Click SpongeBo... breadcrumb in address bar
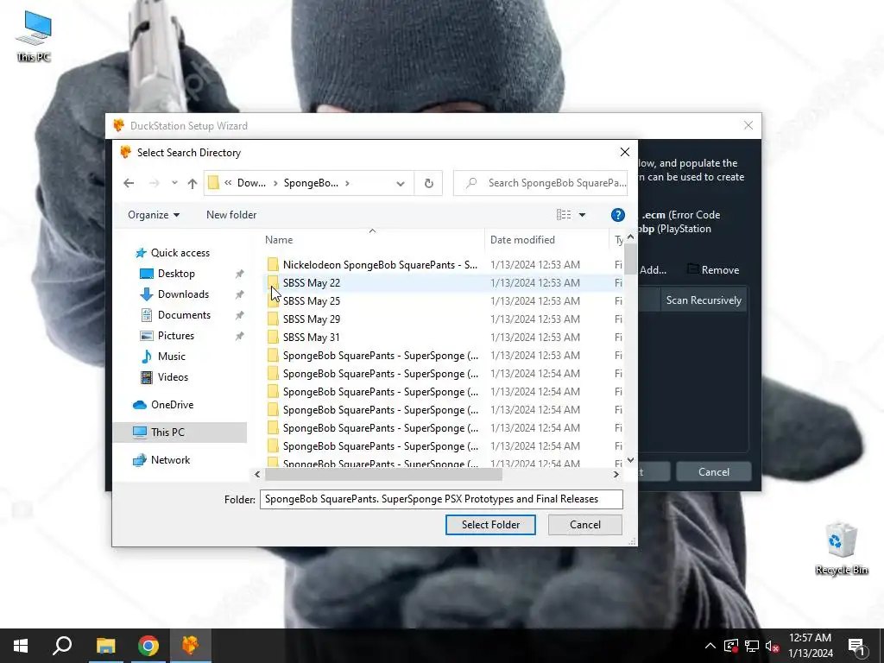Screen dimensions: 884x663 tap(311, 183)
